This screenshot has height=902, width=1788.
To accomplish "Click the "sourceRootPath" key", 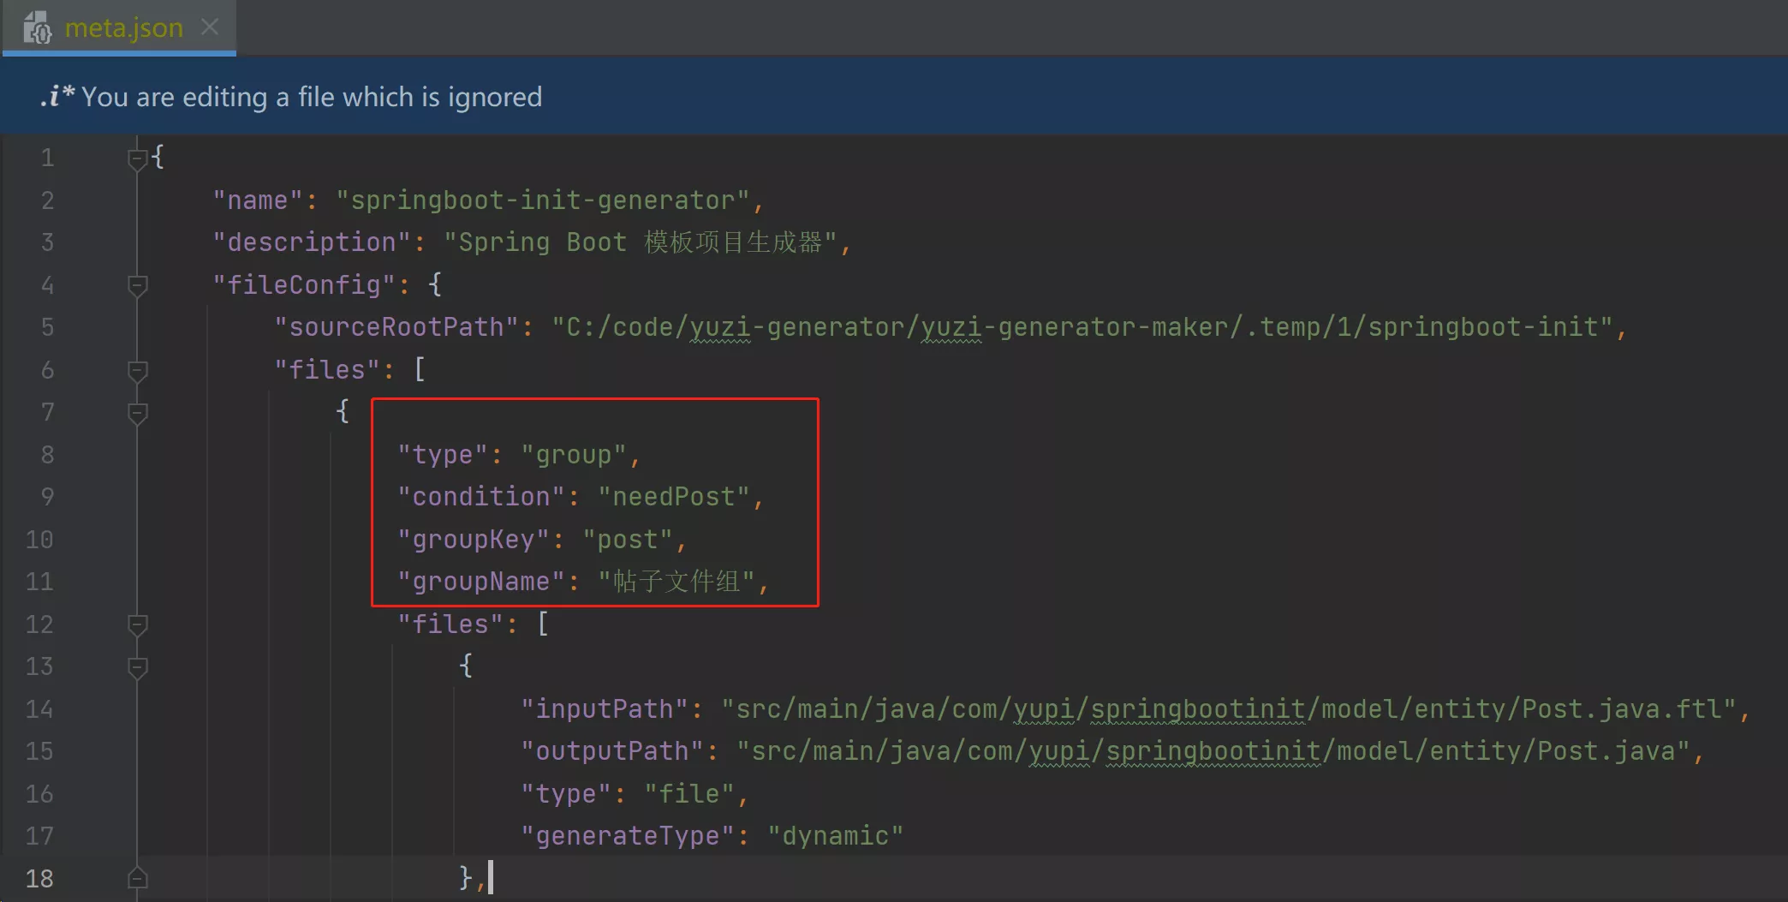I will pos(396,327).
